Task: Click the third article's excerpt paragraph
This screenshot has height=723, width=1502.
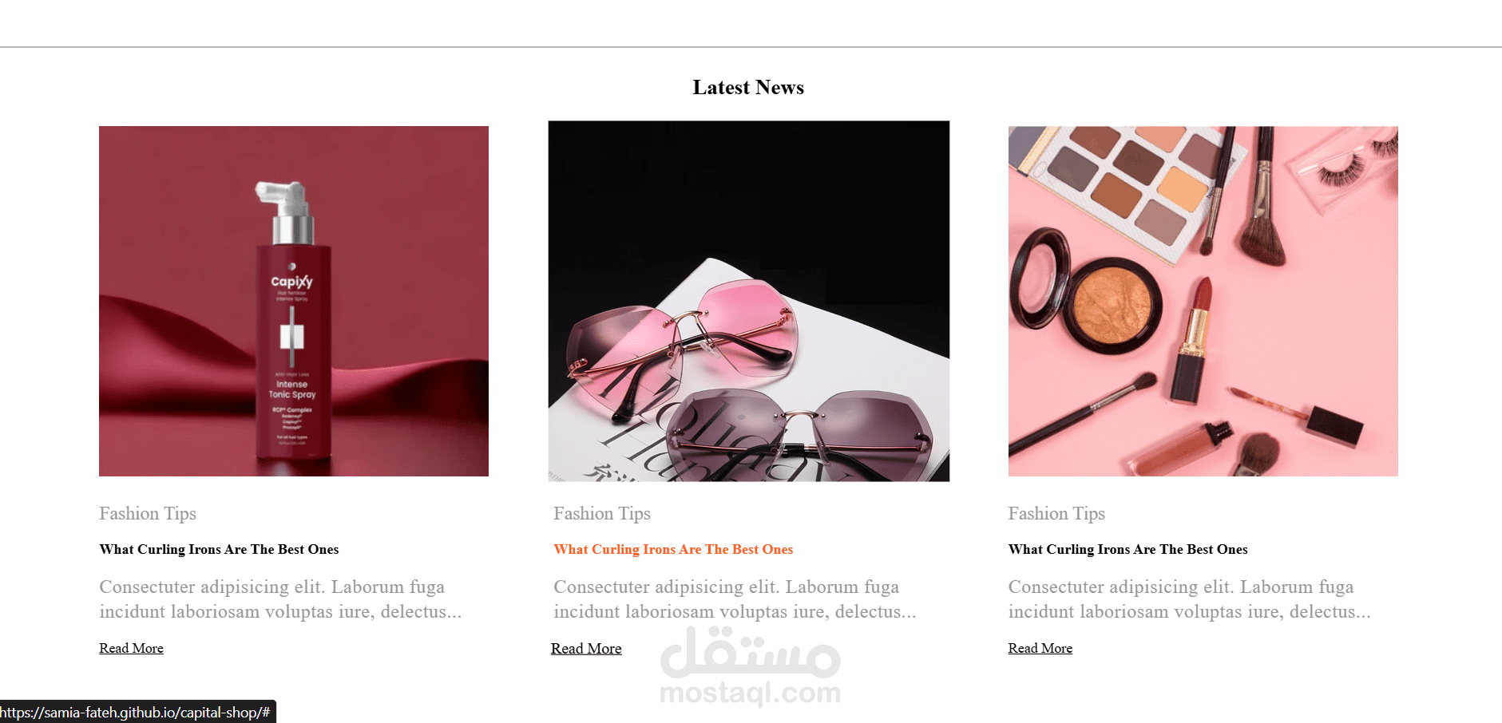Action: coord(1189,599)
